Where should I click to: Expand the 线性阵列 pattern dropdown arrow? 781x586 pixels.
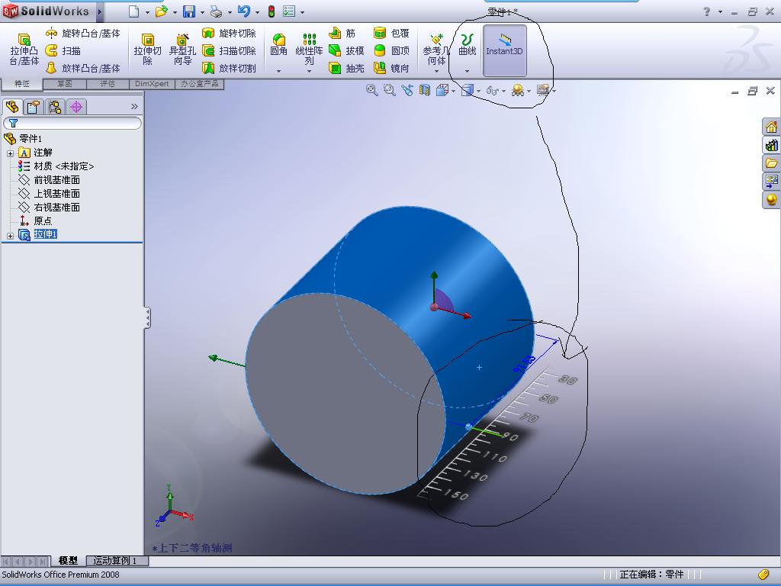click(310, 71)
